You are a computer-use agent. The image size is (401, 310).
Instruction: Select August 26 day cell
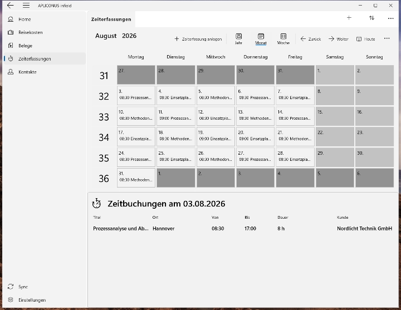click(216, 157)
